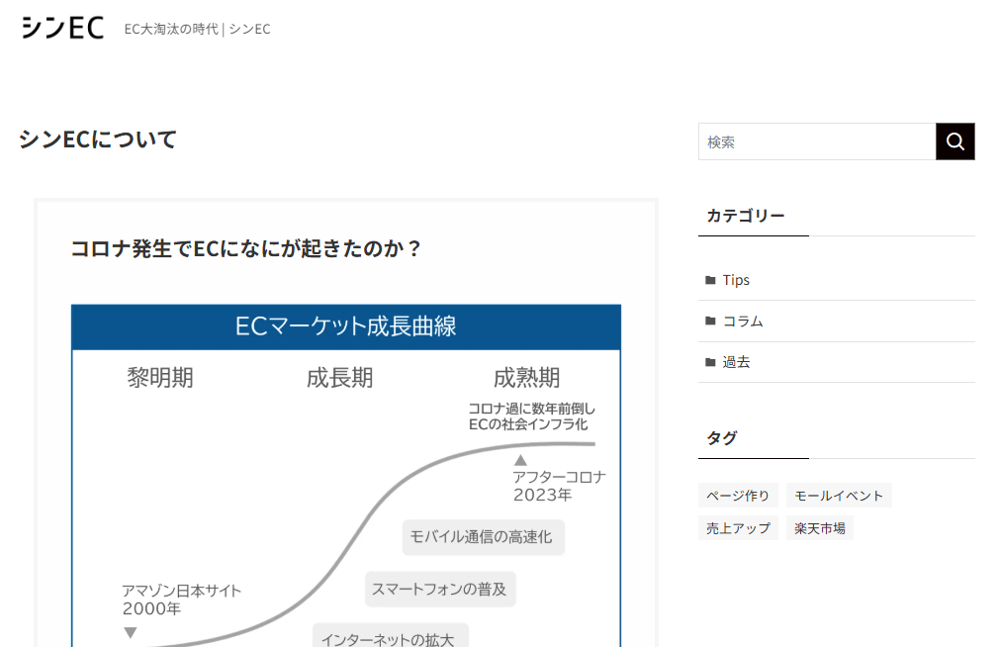Open article コロナ発生でECになにが起きたのか？
This screenshot has height=647, width=998.
point(245,248)
